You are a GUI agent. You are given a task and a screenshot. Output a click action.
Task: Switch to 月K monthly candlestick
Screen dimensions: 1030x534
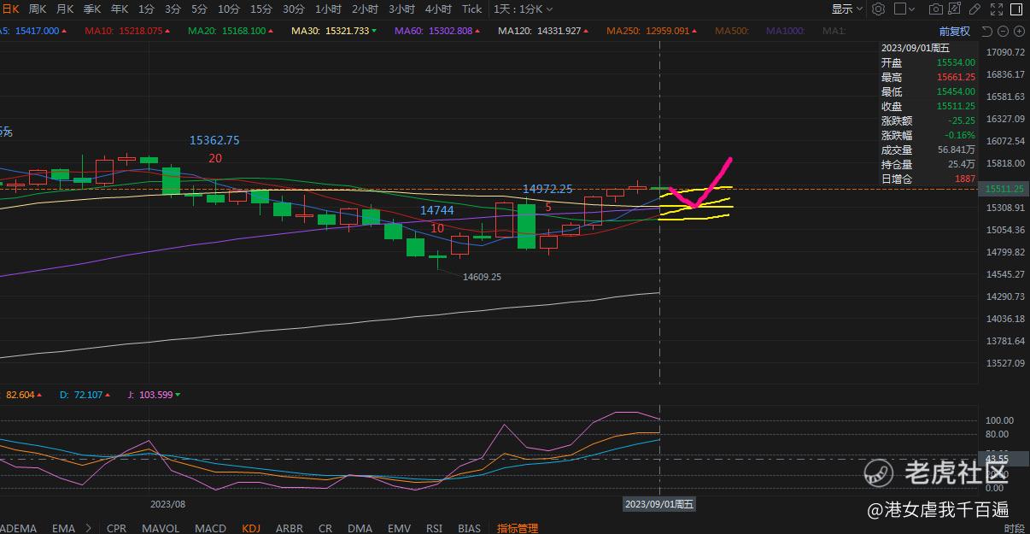tap(65, 9)
